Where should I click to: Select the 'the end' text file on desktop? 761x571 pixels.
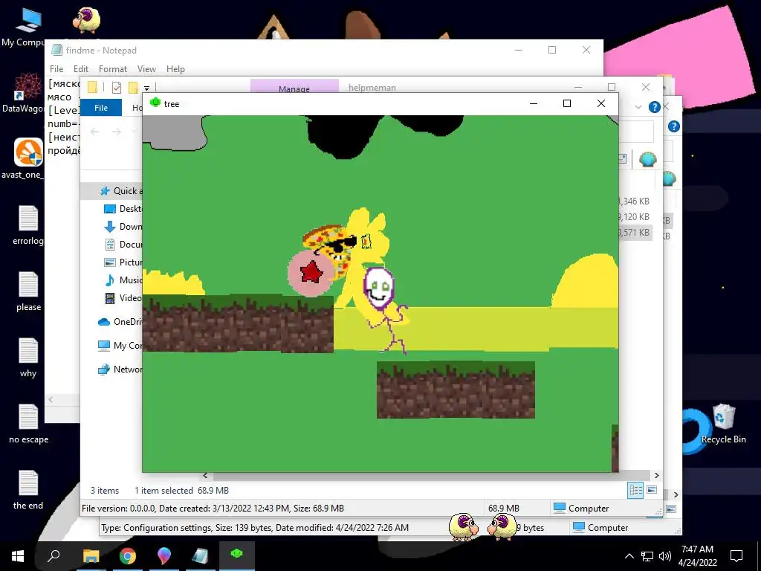[28, 489]
